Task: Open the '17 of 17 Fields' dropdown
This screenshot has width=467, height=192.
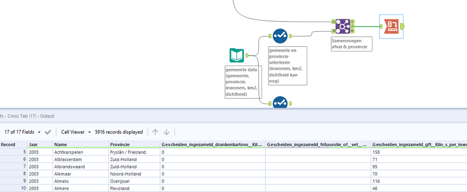Action: (22, 132)
